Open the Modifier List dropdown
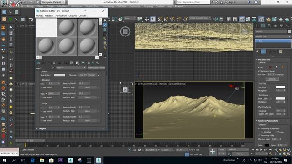 [273, 36]
